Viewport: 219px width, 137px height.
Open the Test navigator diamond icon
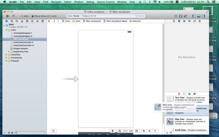click(x=27, y=21)
